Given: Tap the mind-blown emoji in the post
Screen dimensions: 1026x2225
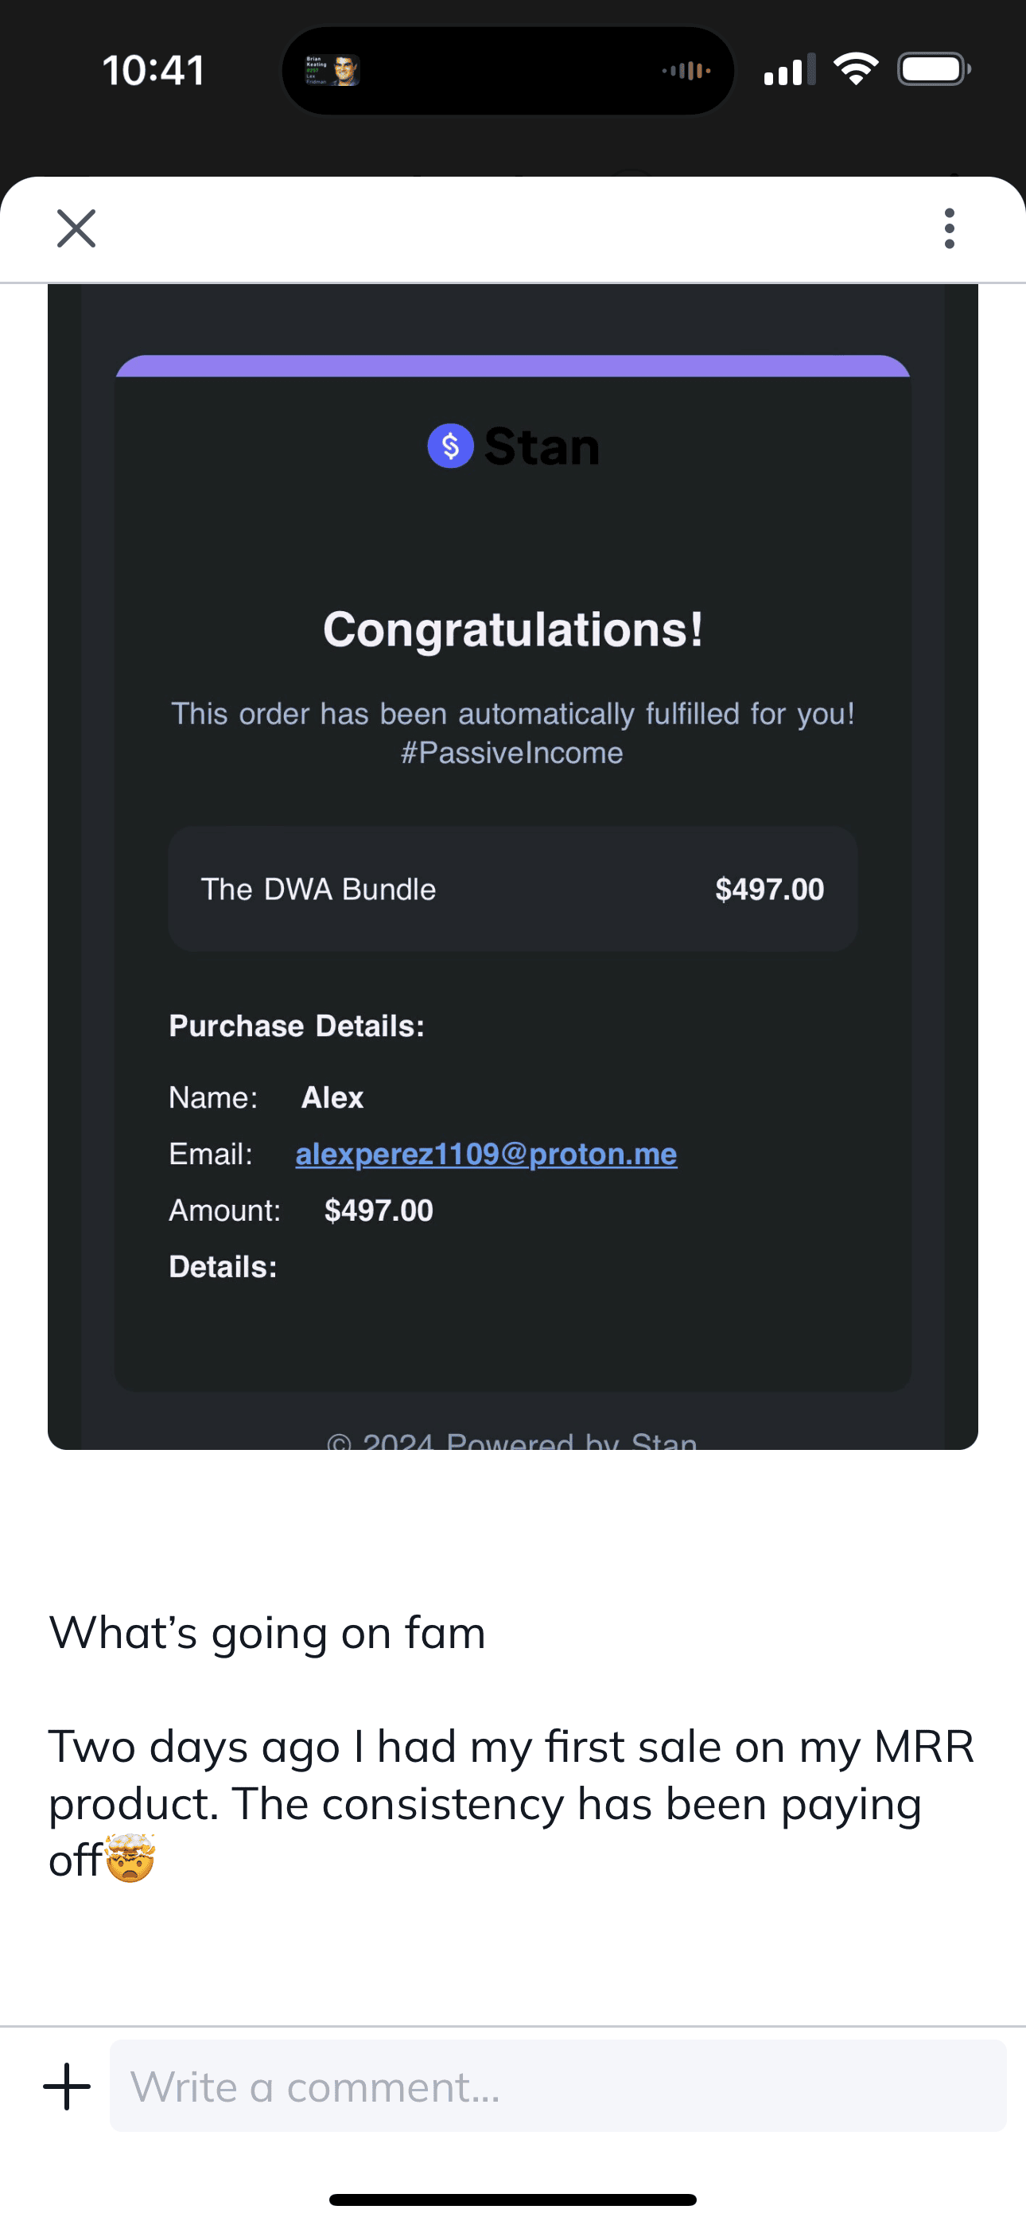Looking at the screenshot, I should pyautogui.click(x=130, y=1860).
